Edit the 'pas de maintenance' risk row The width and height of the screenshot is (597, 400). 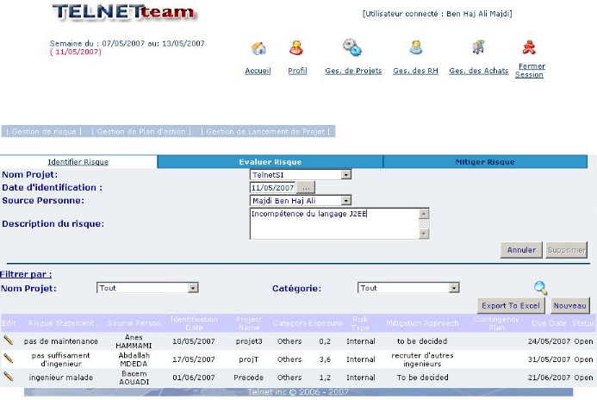coord(9,341)
